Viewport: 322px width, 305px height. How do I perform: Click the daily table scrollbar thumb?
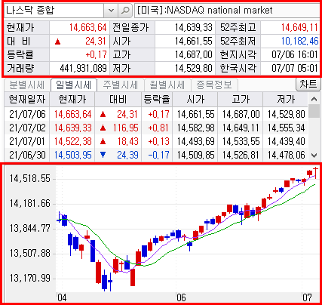[314, 111]
